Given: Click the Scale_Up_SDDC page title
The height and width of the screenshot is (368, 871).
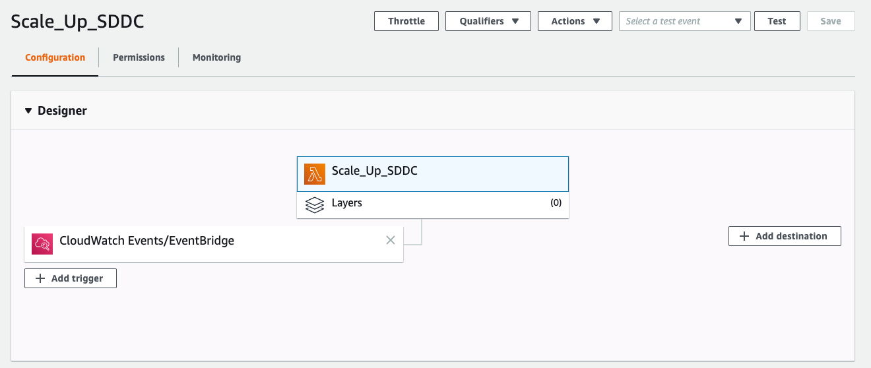Looking at the screenshot, I should point(78,21).
